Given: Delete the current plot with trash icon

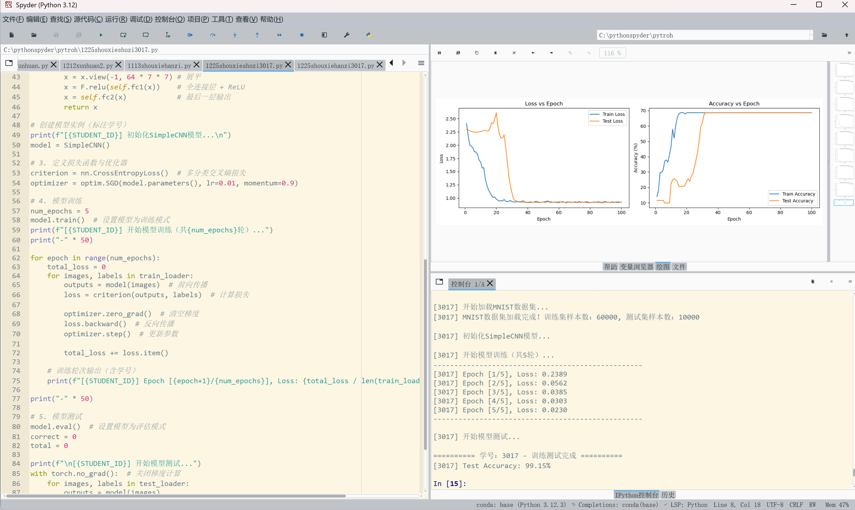Looking at the screenshot, I should click(x=495, y=53).
